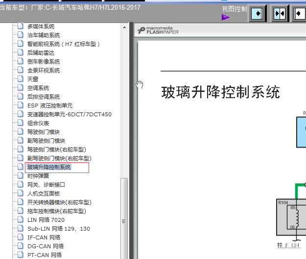Open Sub-LIN 网络 129、130
The image size is (306, 259).
pyautogui.click(x=59, y=229)
